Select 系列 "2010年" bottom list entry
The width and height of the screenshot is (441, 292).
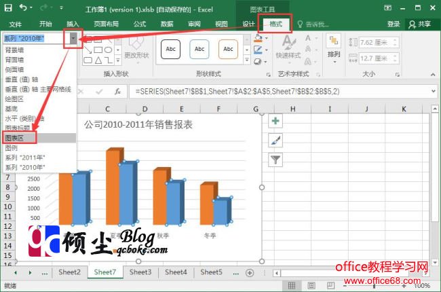25,168
